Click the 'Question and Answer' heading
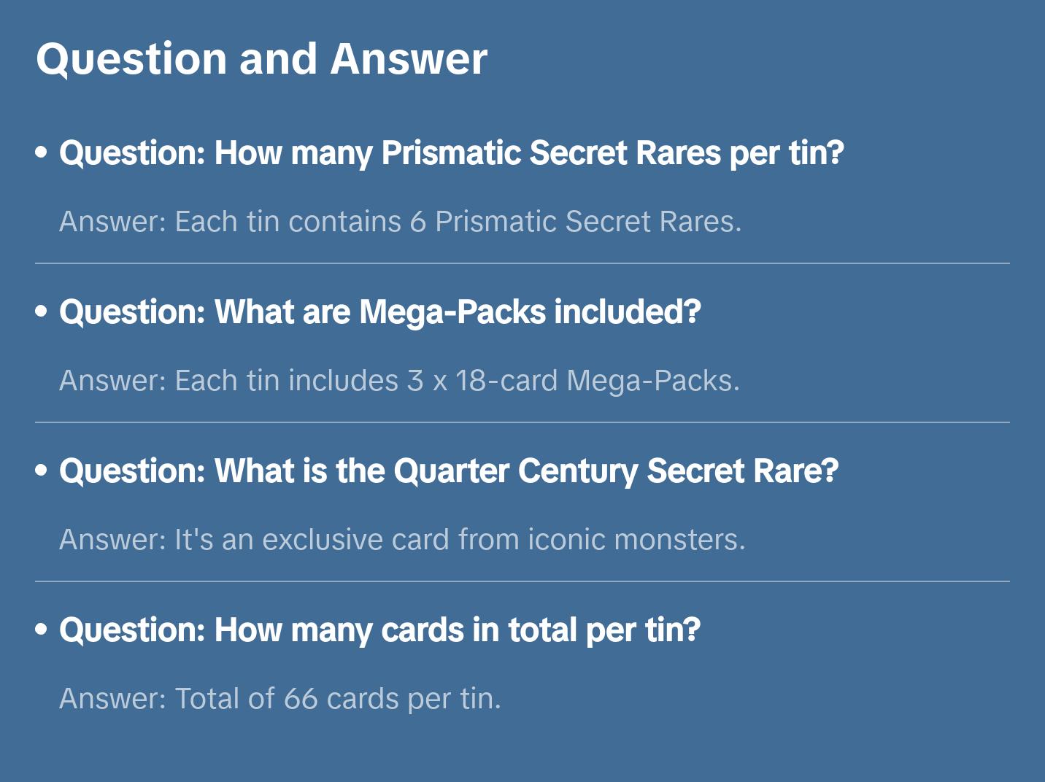1045x782 pixels. click(x=261, y=58)
